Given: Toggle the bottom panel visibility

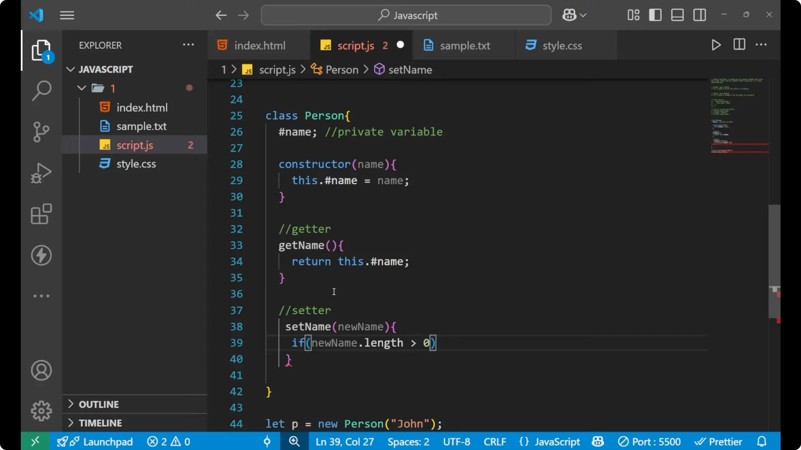Looking at the screenshot, I should pos(677,15).
